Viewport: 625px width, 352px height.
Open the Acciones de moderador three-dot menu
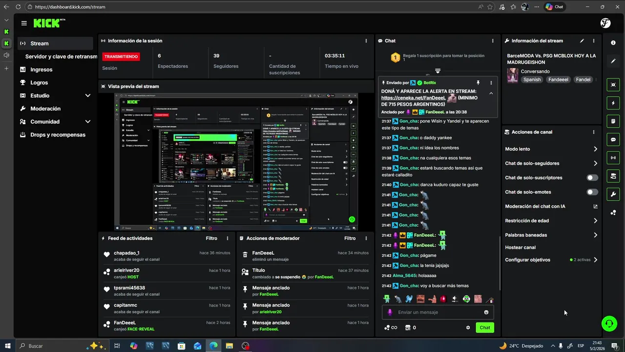(x=366, y=239)
